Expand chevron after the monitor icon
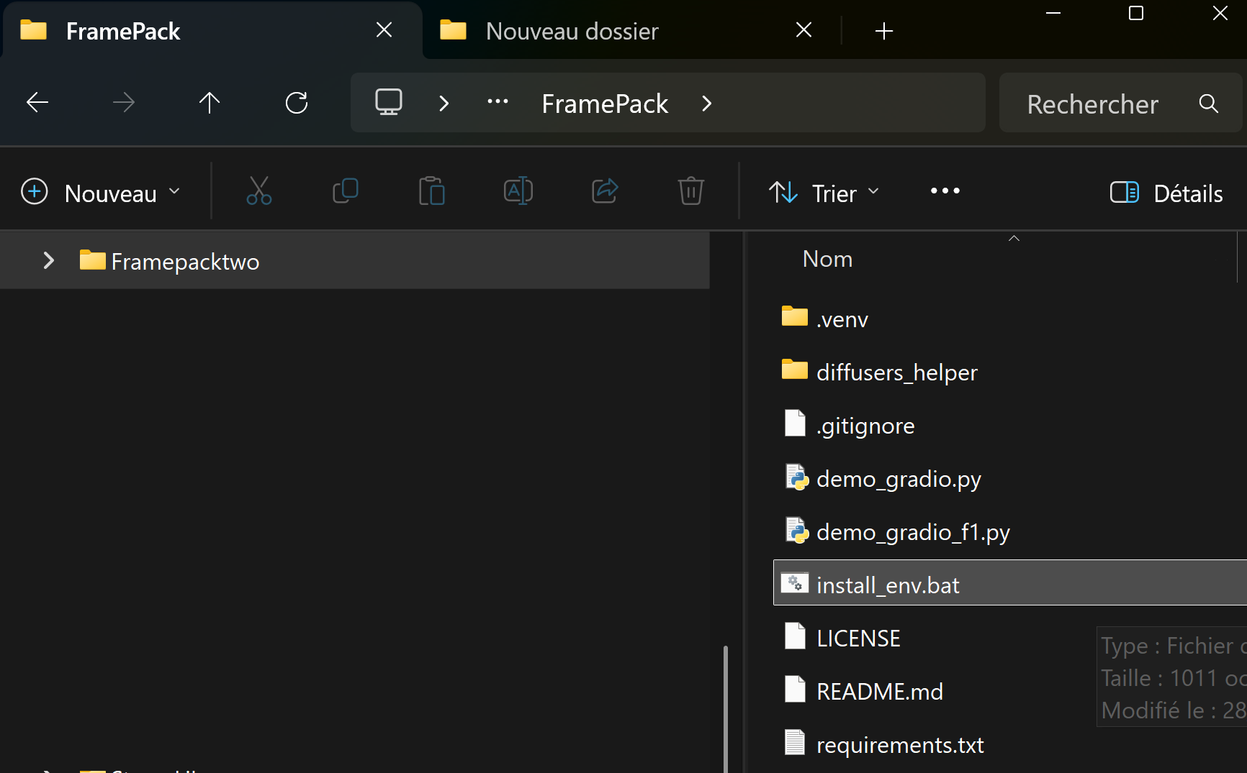The height and width of the screenshot is (773, 1247). point(444,104)
